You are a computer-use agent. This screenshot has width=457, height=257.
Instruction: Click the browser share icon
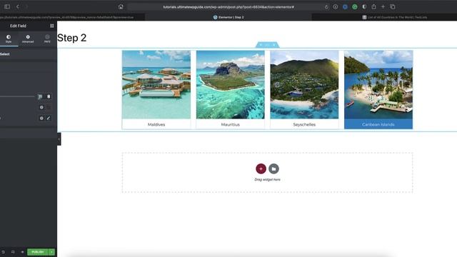tap(373, 6)
